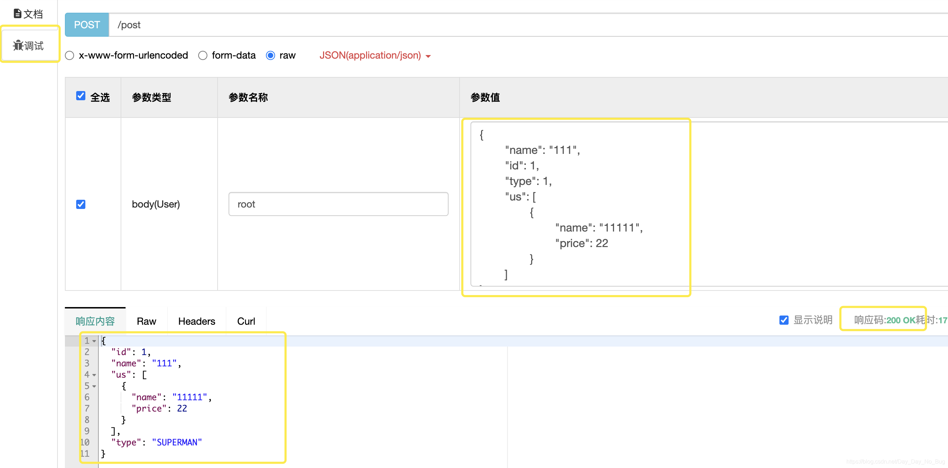Click the root parameter name field
The image size is (948, 468).
338,204
